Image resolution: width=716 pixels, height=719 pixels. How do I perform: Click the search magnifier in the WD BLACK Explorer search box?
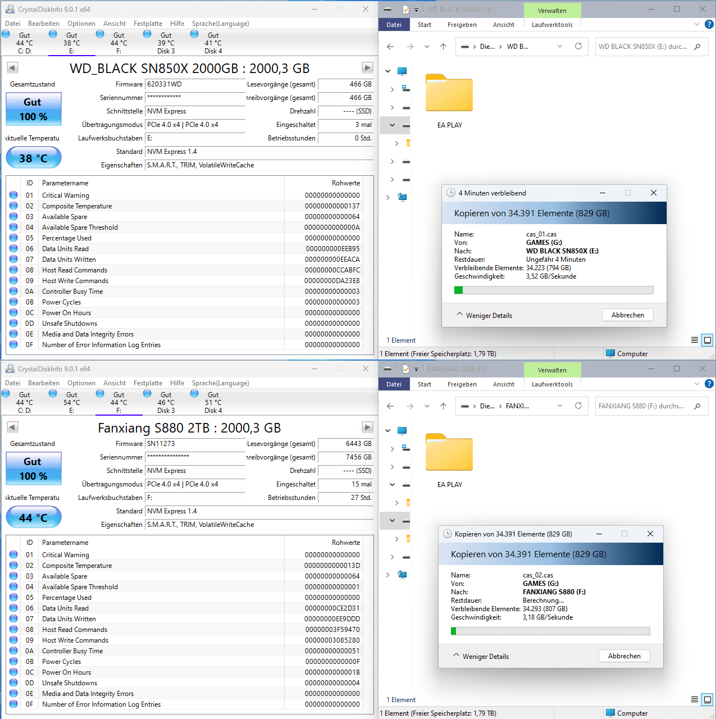[x=697, y=47]
